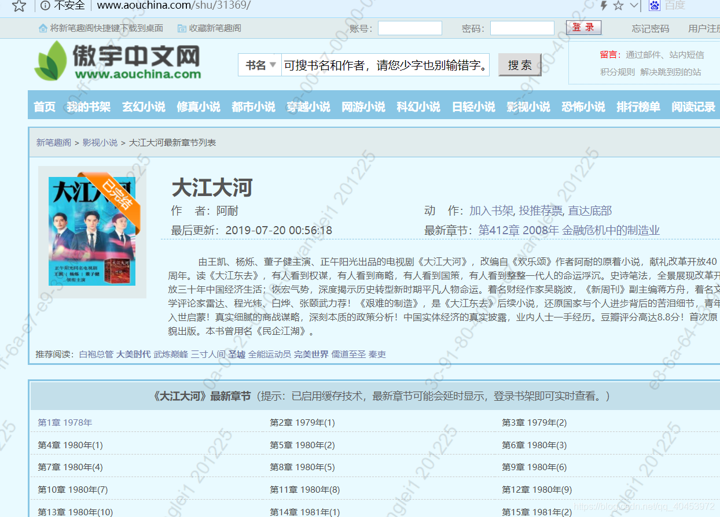Select the 影视小说 nav category

[528, 106]
